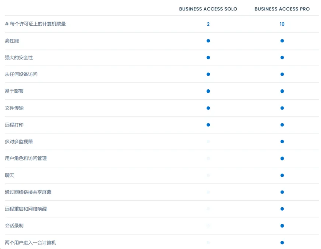Click the Solo dot for 易于部署
Image resolution: width=321 pixels, height=249 pixels.
208,91
